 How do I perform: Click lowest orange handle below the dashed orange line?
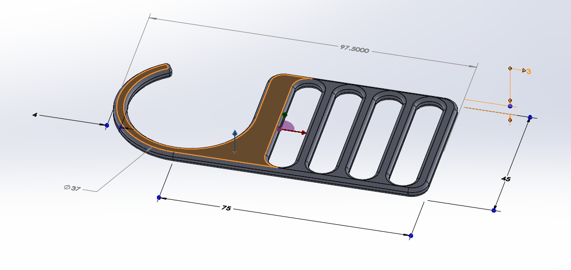510,121
